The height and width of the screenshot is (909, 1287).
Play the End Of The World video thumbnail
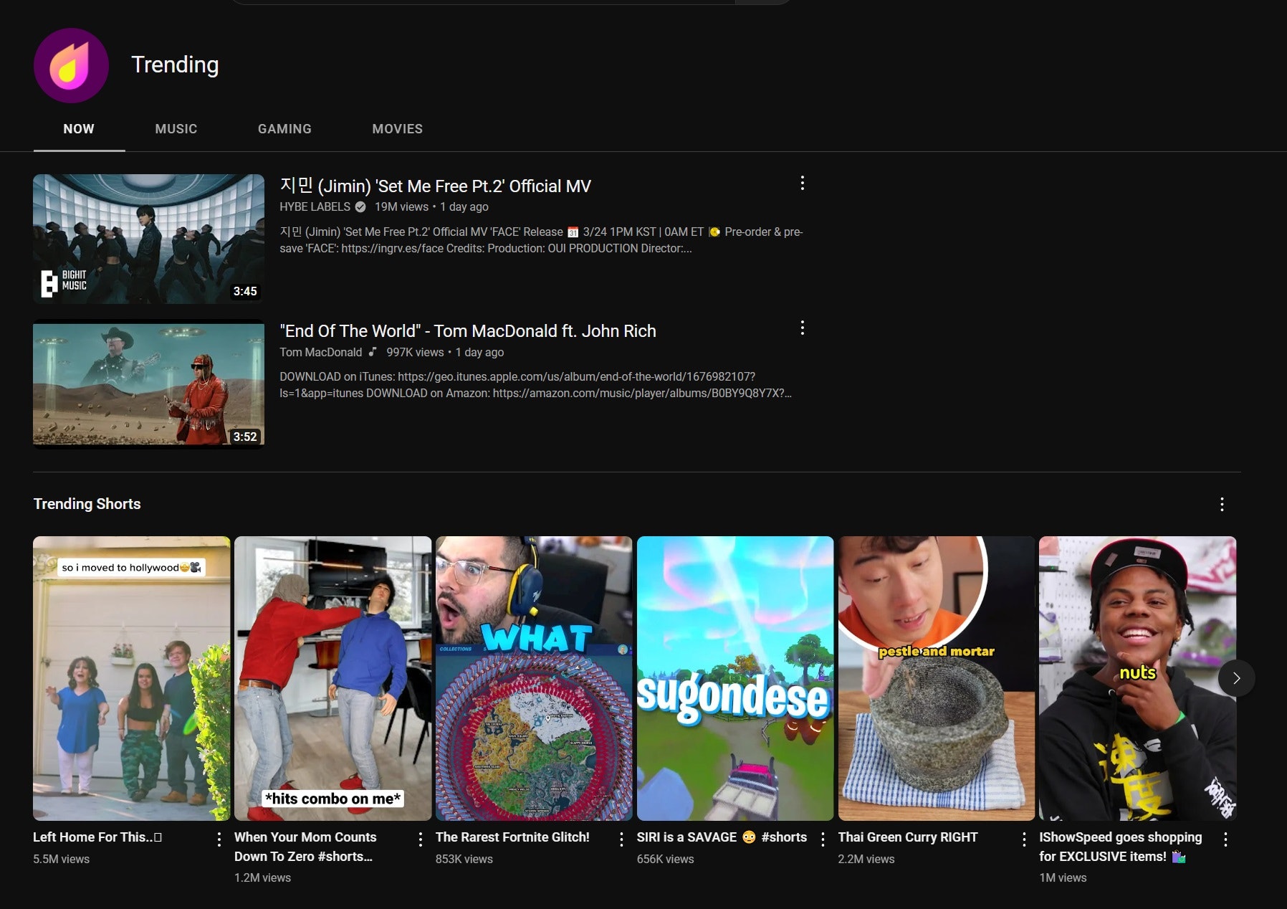pyautogui.click(x=148, y=384)
